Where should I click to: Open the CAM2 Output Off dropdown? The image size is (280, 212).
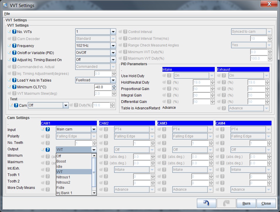[135, 150]
